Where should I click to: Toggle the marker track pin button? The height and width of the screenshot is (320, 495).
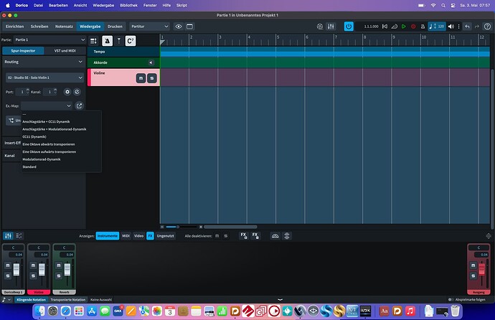coord(119,41)
